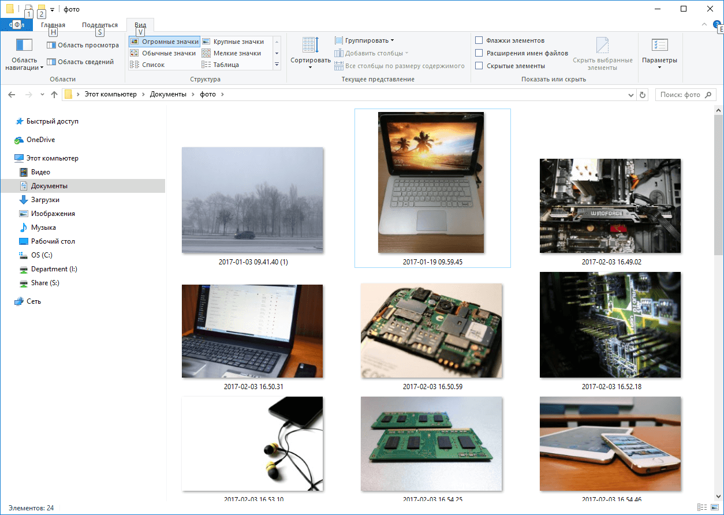The image size is (724, 515).
Task: Switch to the Главная ribbon tab
Action: coord(53,25)
